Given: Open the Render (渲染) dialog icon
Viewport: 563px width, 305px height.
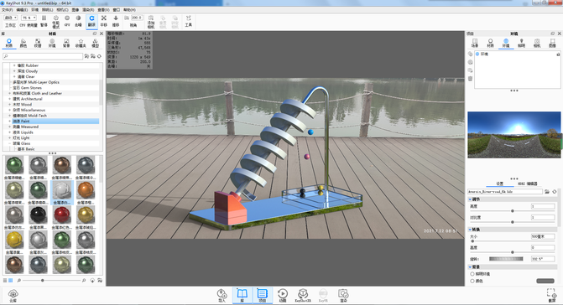Looking at the screenshot, I should click(343, 296).
